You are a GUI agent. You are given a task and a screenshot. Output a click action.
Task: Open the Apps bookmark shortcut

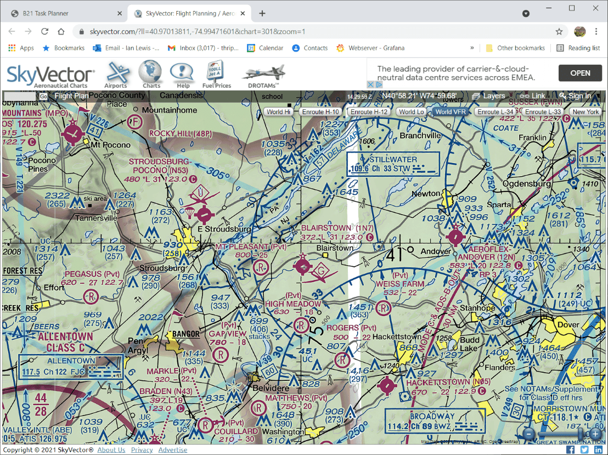[21, 48]
